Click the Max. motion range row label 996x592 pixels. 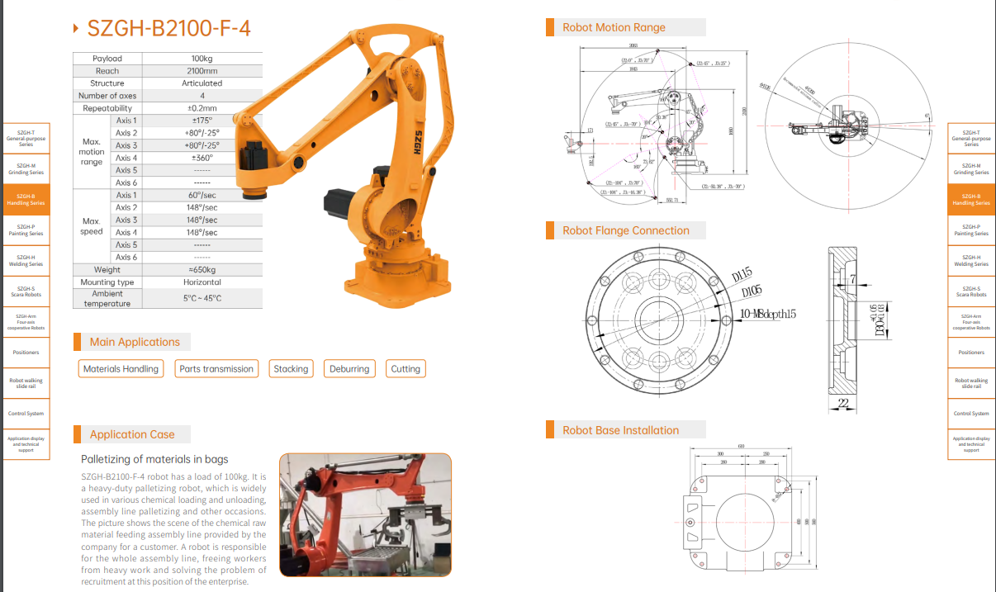tap(92, 152)
